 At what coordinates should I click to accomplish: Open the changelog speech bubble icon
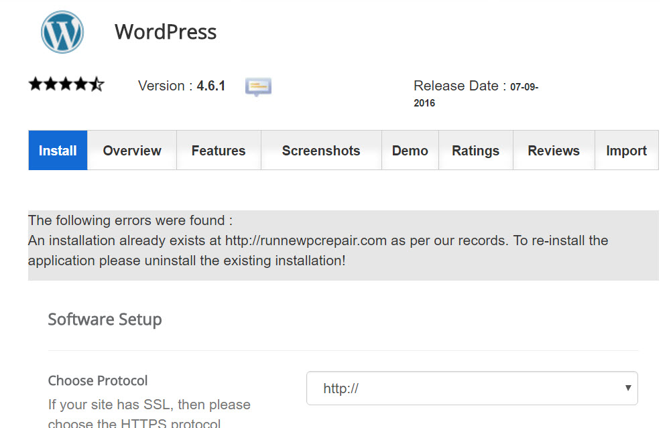[x=258, y=87]
